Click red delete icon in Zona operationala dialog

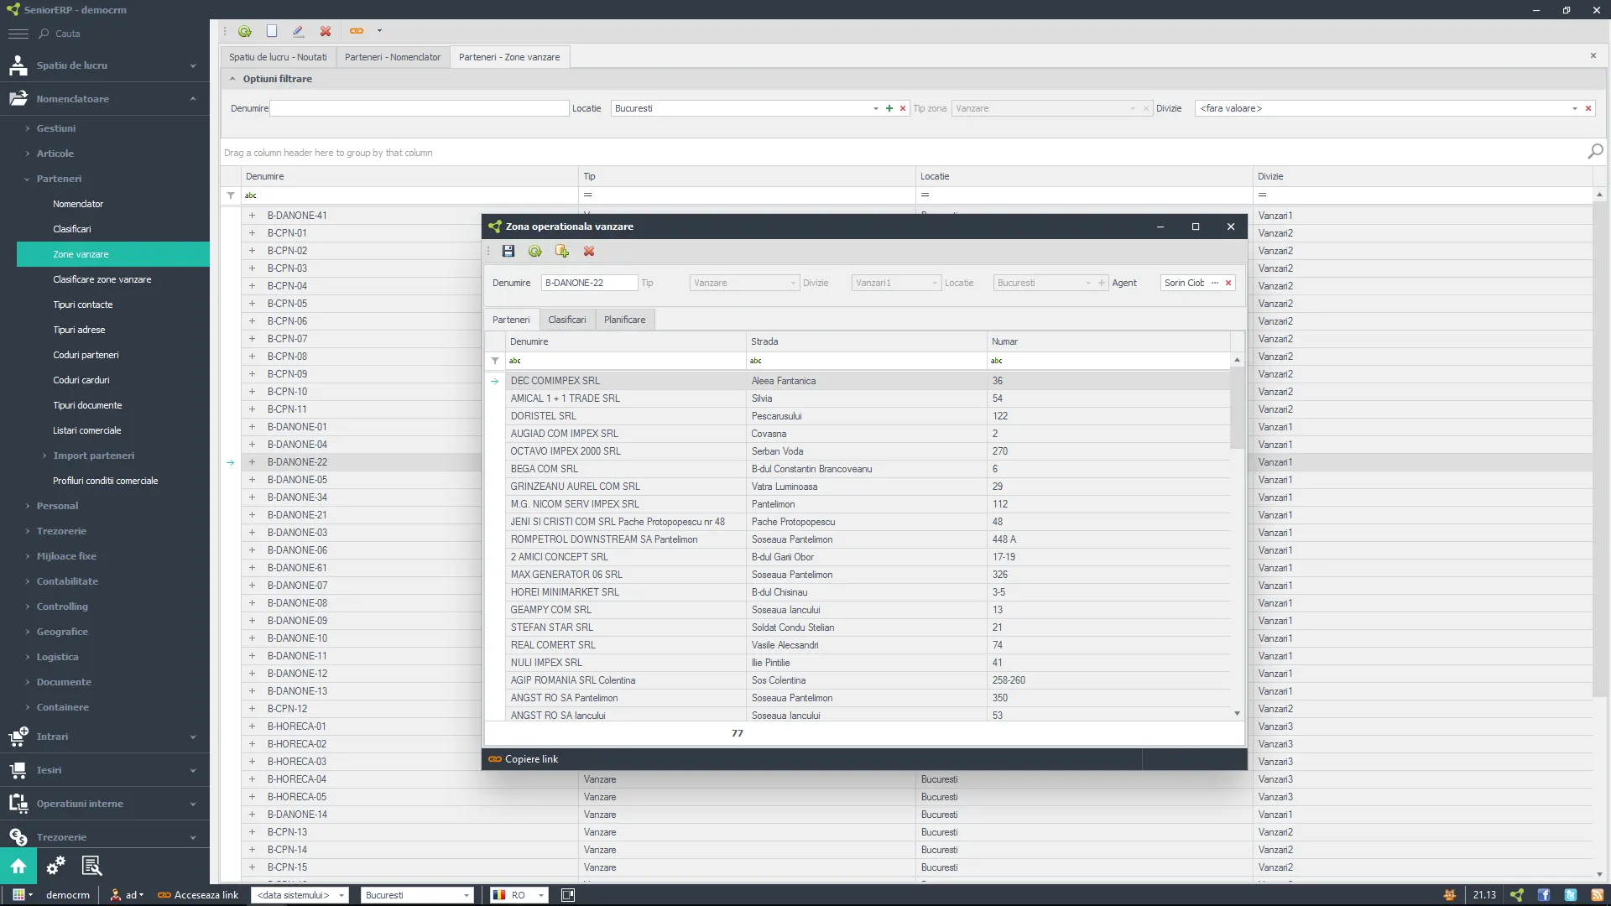click(x=589, y=251)
